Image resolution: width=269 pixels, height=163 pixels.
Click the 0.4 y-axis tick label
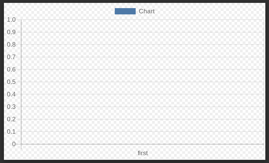[11, 94]
